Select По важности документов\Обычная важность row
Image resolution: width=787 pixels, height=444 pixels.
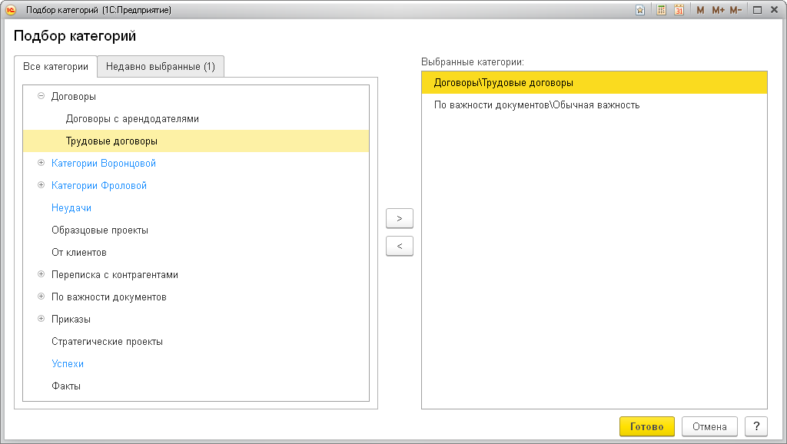point(594,104)
